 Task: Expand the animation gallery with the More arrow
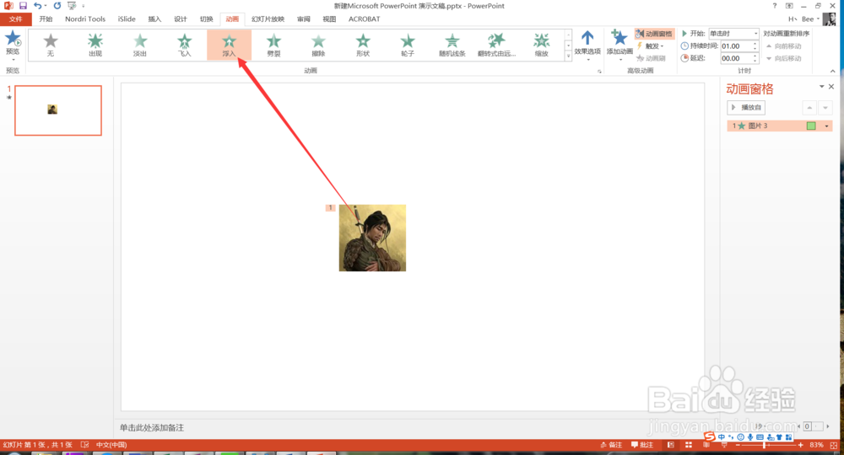pyautogui.click(x=568, y=56)
